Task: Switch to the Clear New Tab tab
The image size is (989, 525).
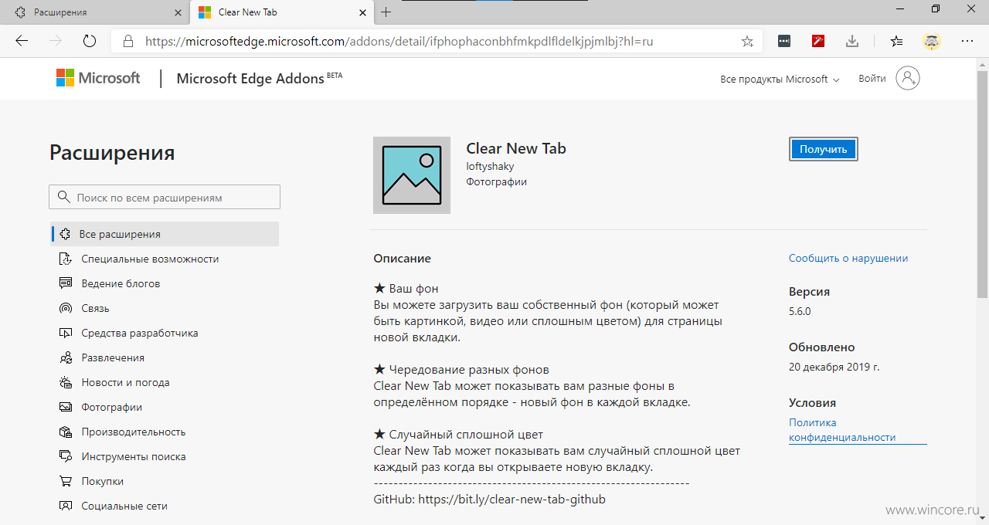Action: pos(282,12)
